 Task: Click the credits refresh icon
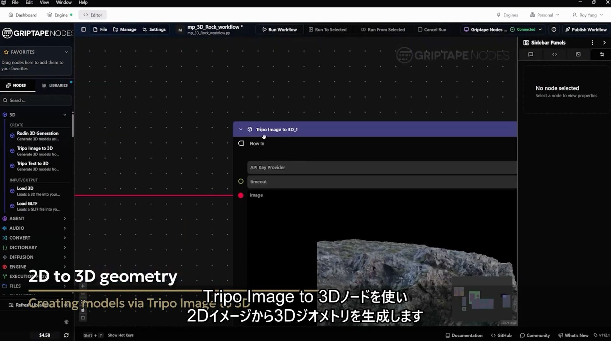click(66, 335)
